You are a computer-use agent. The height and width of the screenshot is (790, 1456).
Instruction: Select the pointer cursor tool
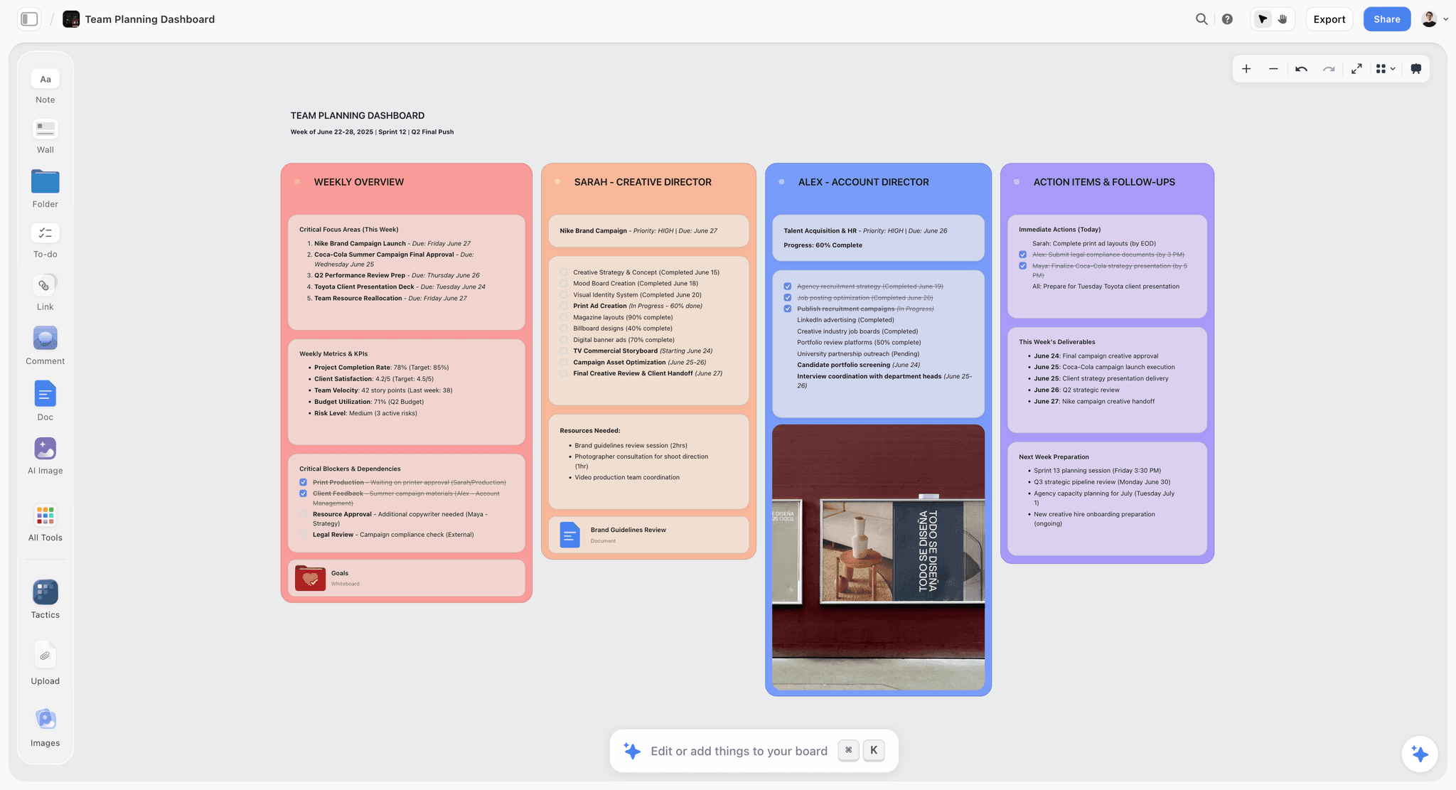pos(1263,19)
